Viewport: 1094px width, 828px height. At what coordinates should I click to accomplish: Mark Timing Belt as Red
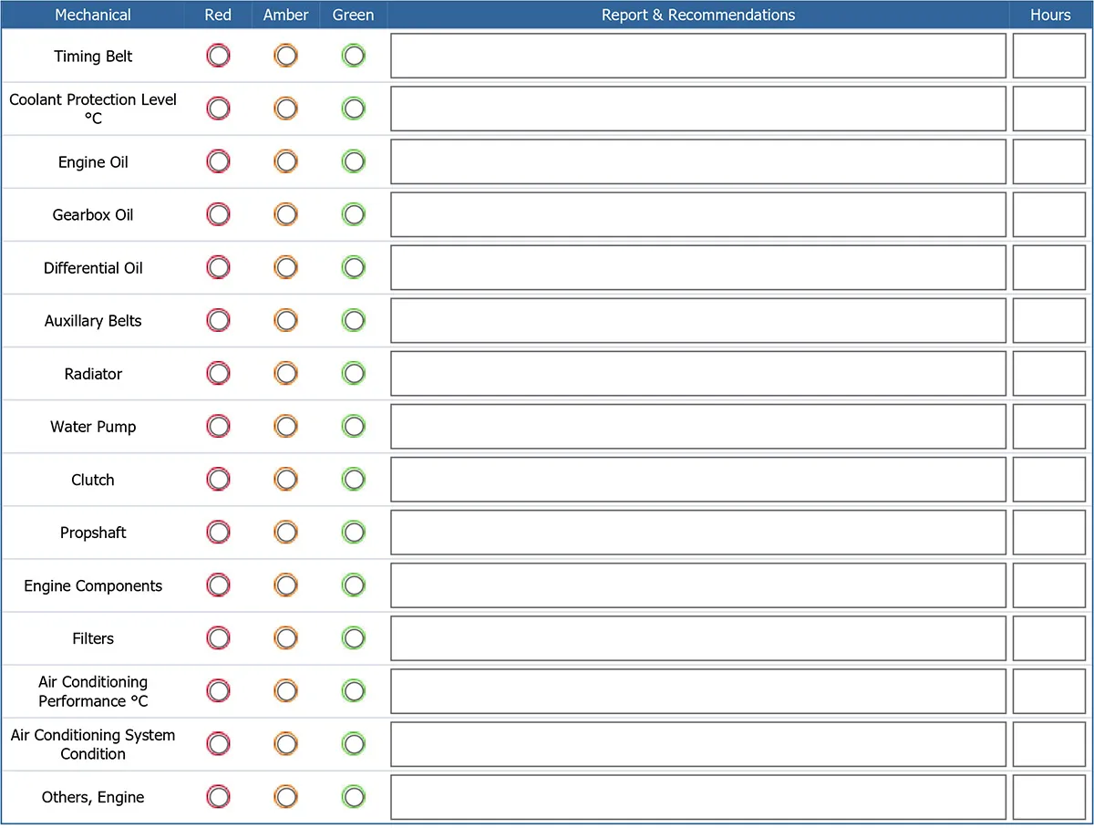[x=219, y=57]
